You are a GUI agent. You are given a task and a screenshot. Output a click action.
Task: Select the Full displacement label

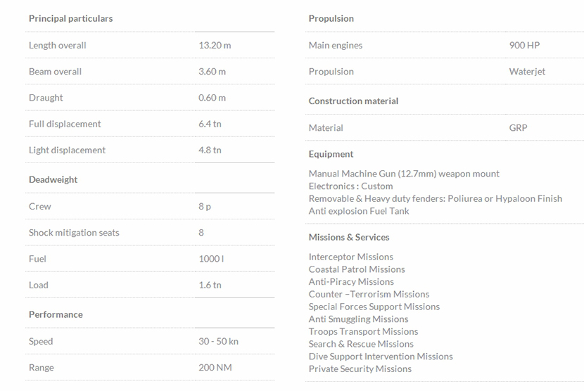click(x=65, y=124)
